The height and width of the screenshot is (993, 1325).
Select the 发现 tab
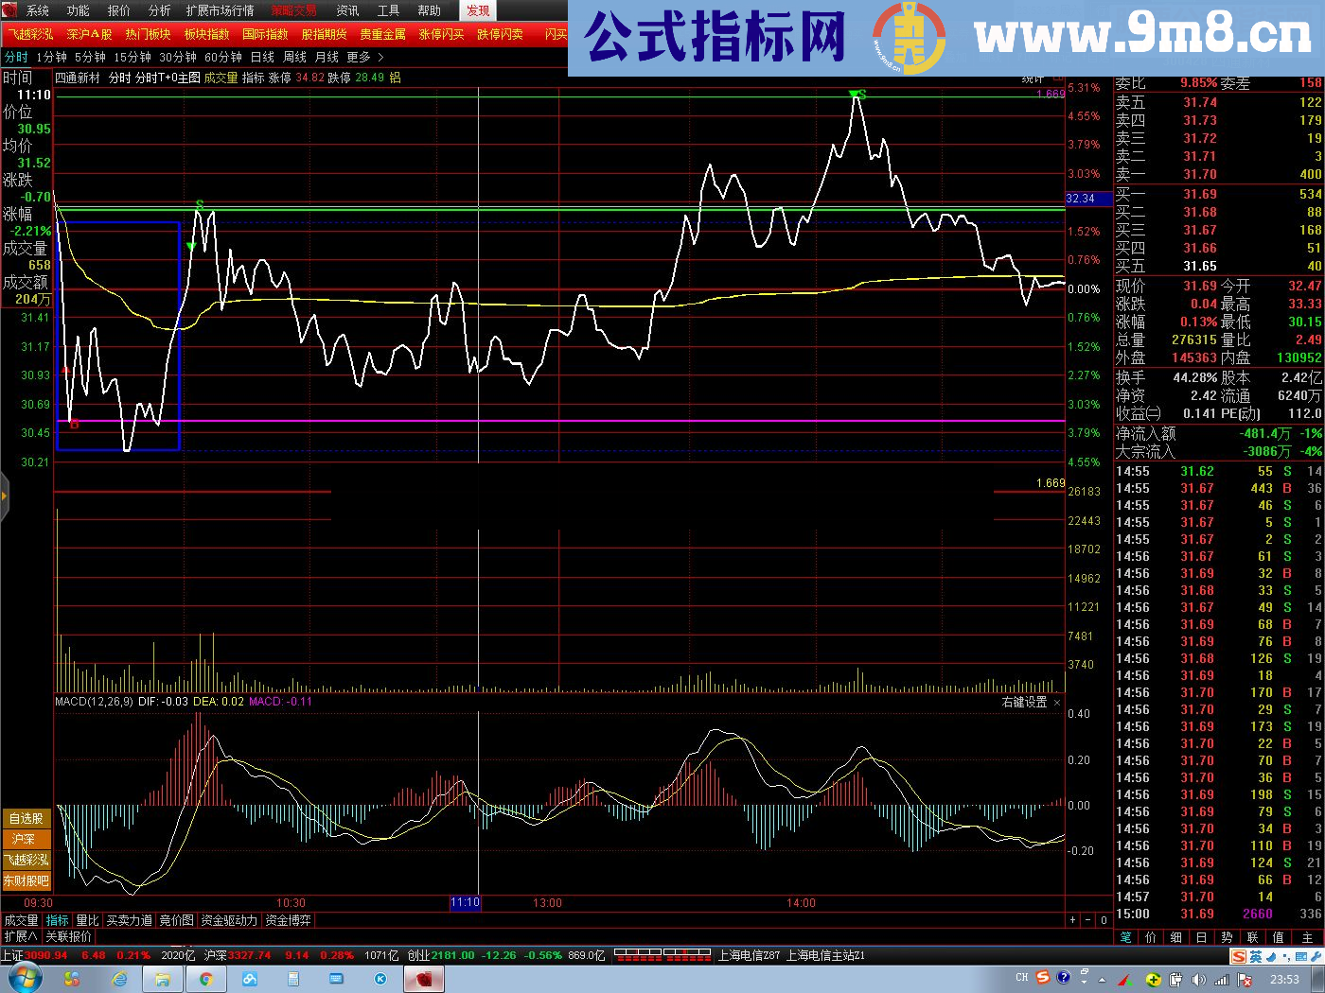(x=478, y=10)
